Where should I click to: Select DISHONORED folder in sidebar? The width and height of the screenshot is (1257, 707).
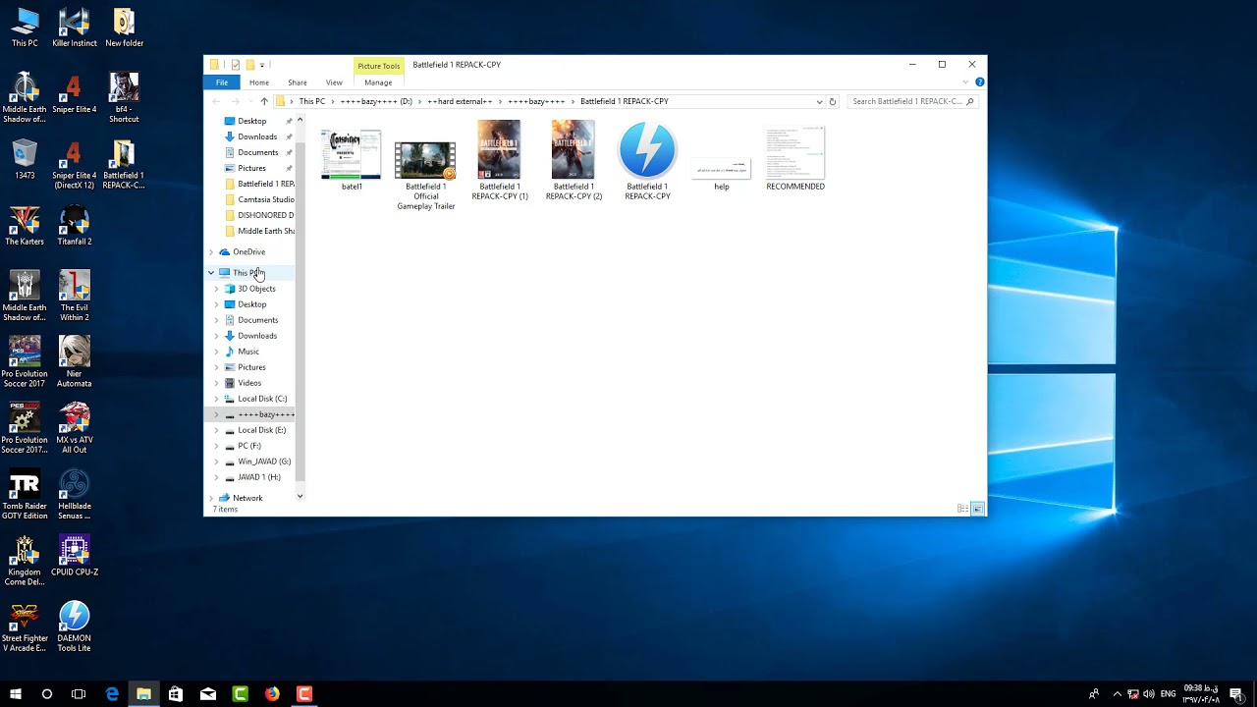pyautogui.click(x=265, y=215)
